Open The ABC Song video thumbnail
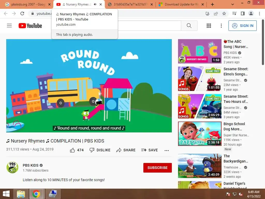The image size is (265, 199). [200, 51]
